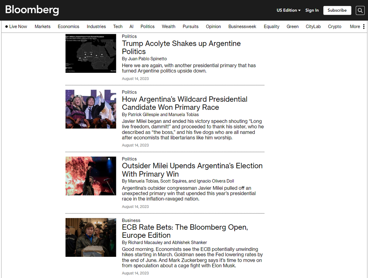Open Trump Acolyte Shakes up Argentine Politics
The height and width of the screenshot is (278, 368).
[181, 47]
